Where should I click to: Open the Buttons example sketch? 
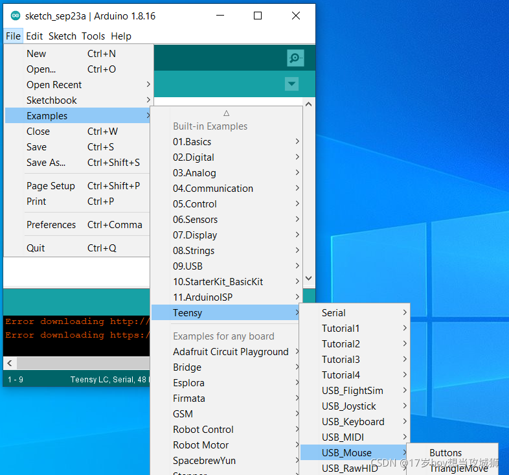(x=452, y=452)
